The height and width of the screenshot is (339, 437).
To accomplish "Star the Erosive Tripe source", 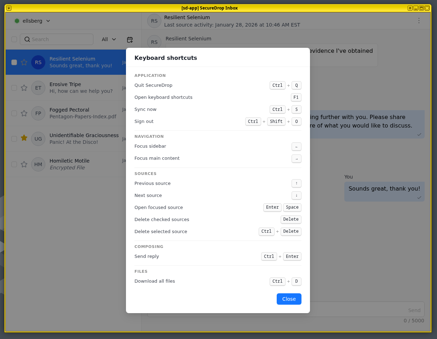I will point(24,88).
